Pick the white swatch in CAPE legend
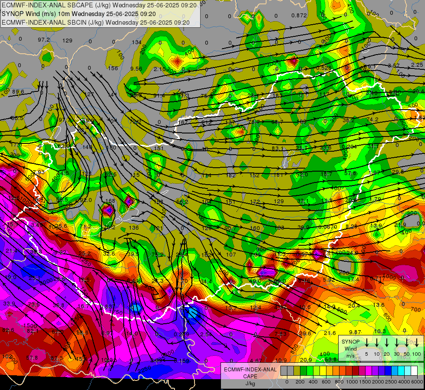 tap(414, 371)
